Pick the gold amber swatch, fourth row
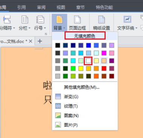This screenshot has width=143, height=138. pyautogui.click(x=88, y=68)
